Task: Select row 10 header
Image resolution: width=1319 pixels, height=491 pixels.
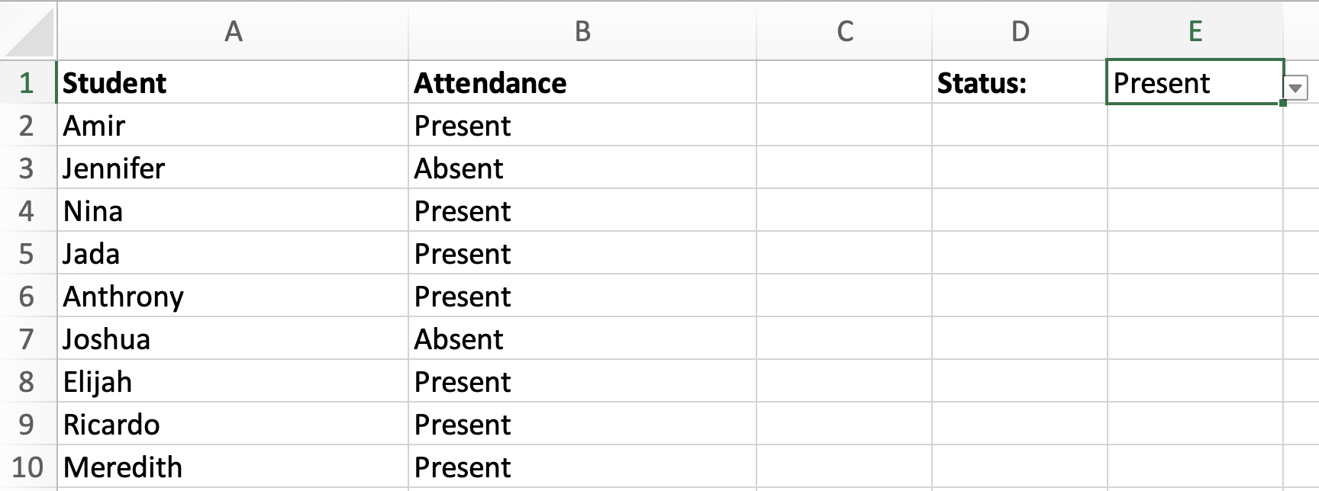Action: tap(28, 467)
